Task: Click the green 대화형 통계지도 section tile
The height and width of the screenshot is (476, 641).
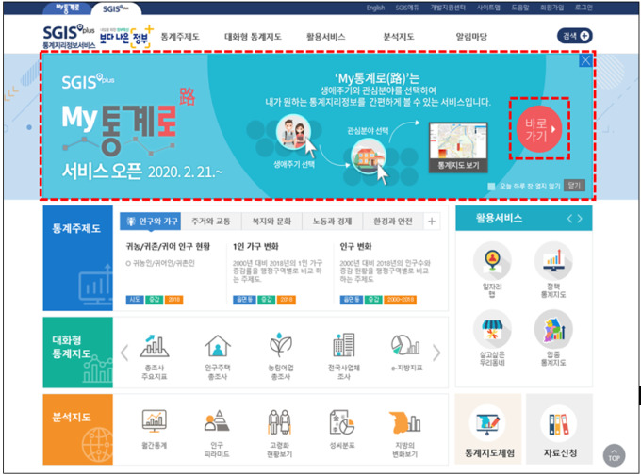Action: 77,353
